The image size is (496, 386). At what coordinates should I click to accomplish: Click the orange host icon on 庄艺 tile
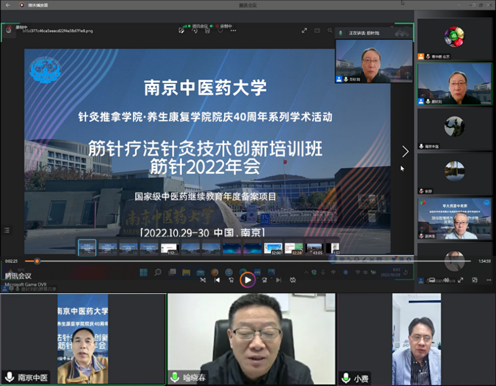coord(421,57)
